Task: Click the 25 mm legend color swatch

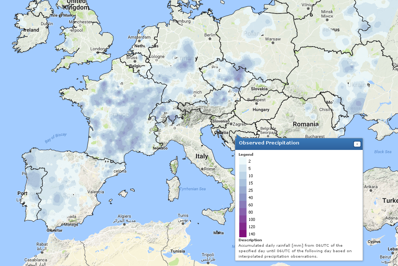Action: (243, 190)
